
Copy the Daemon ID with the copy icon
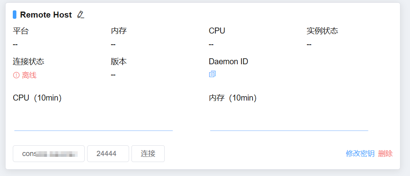pos(212,74)
